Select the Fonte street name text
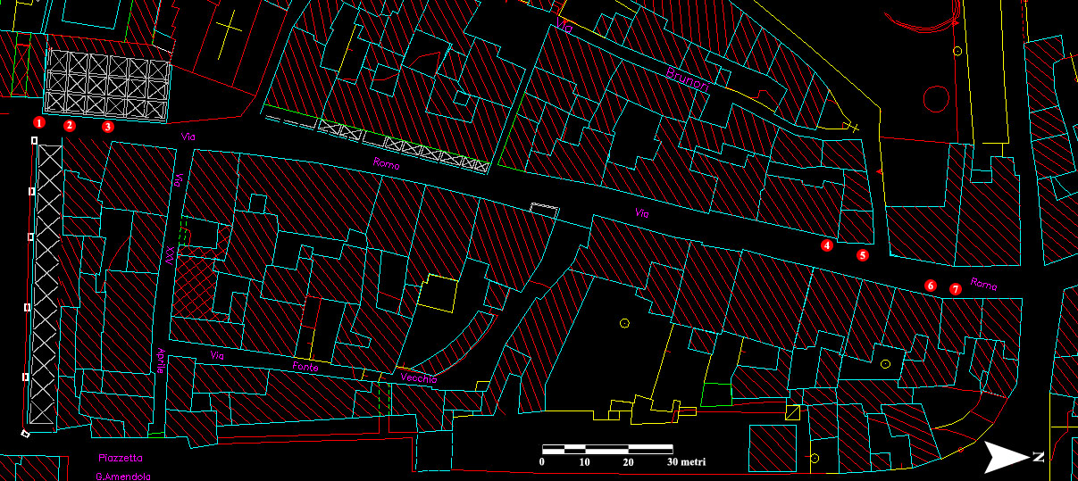Image resolution: width=1078 pixels, height=481 pixels. [305, 367]
